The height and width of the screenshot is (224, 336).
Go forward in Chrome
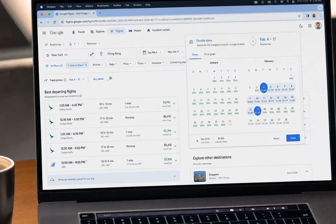point(48,22)
